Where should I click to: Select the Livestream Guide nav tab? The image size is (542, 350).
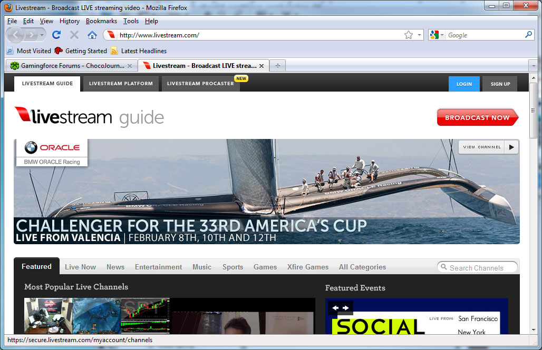47,84
